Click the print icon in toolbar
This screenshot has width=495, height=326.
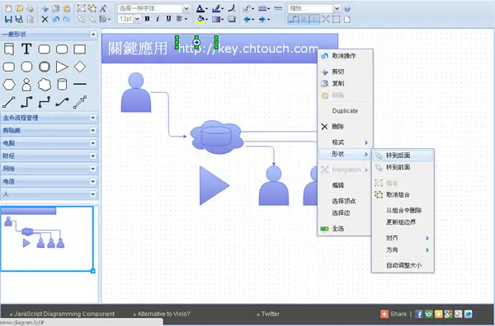point(30,8)
